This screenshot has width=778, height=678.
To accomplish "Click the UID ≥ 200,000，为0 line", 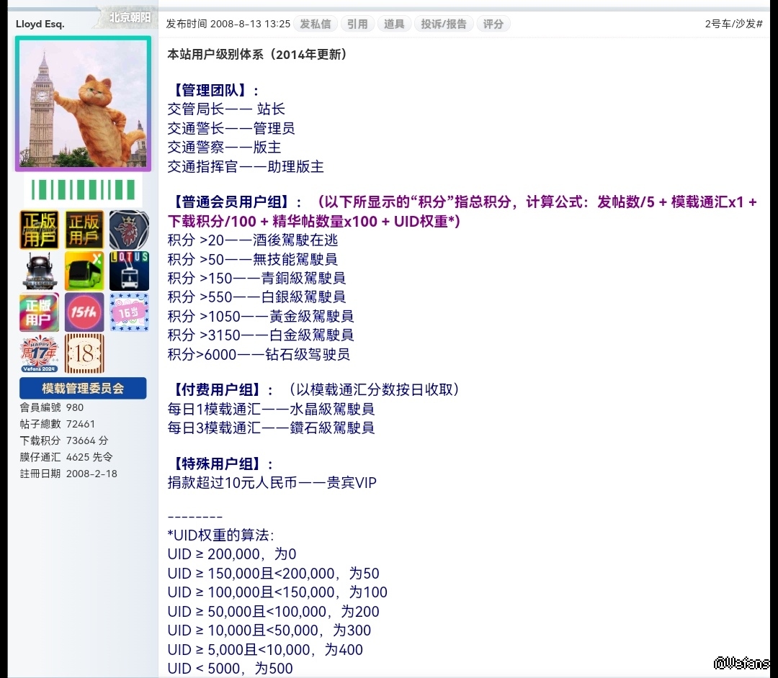I will coord(232,554).
